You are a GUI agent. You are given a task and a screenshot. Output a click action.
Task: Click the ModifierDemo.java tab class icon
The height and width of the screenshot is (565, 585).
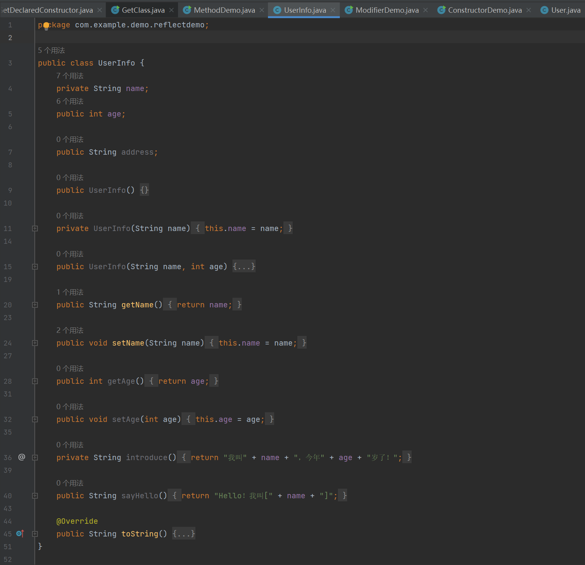pos(349,10)
